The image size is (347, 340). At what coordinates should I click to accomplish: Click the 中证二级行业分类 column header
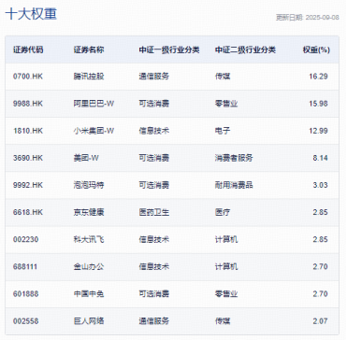point(245,50)
